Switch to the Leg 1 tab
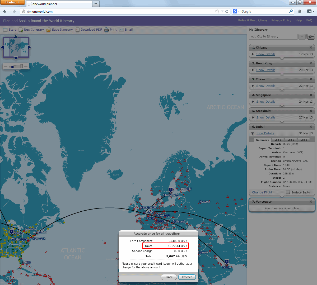The width and height of the screenshot is (317, 285). tap(278, 140)
